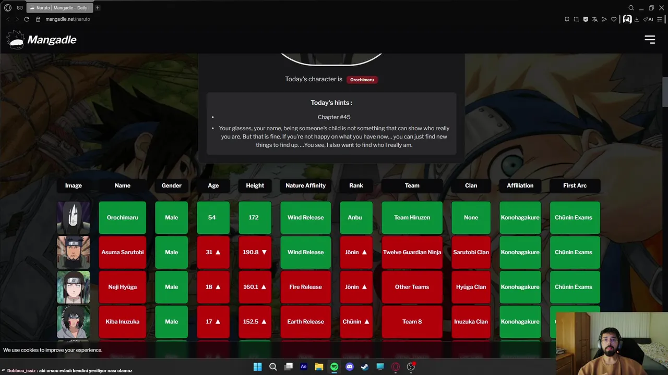The width and height of the screenshot is (668, 375).
Task: Switch to Opera GX taskbar icon
Action: pyautogui.click(x=396, y=367)
